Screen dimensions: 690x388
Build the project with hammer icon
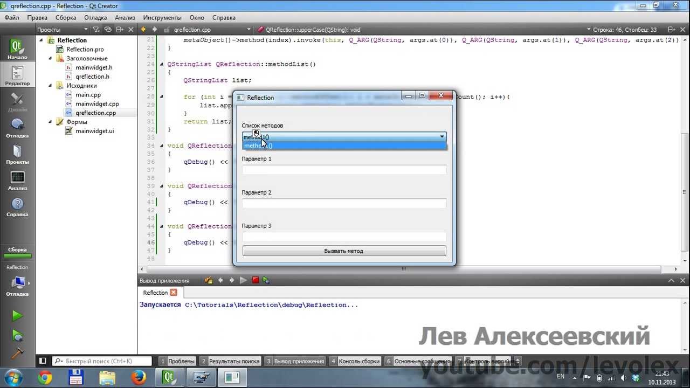pos(17,352)
